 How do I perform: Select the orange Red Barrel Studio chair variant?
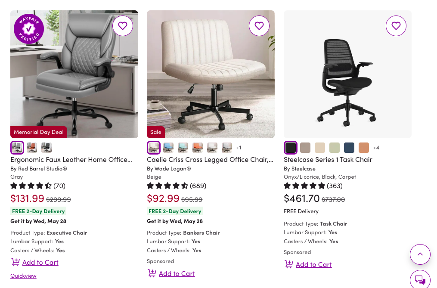click(32, 148)
